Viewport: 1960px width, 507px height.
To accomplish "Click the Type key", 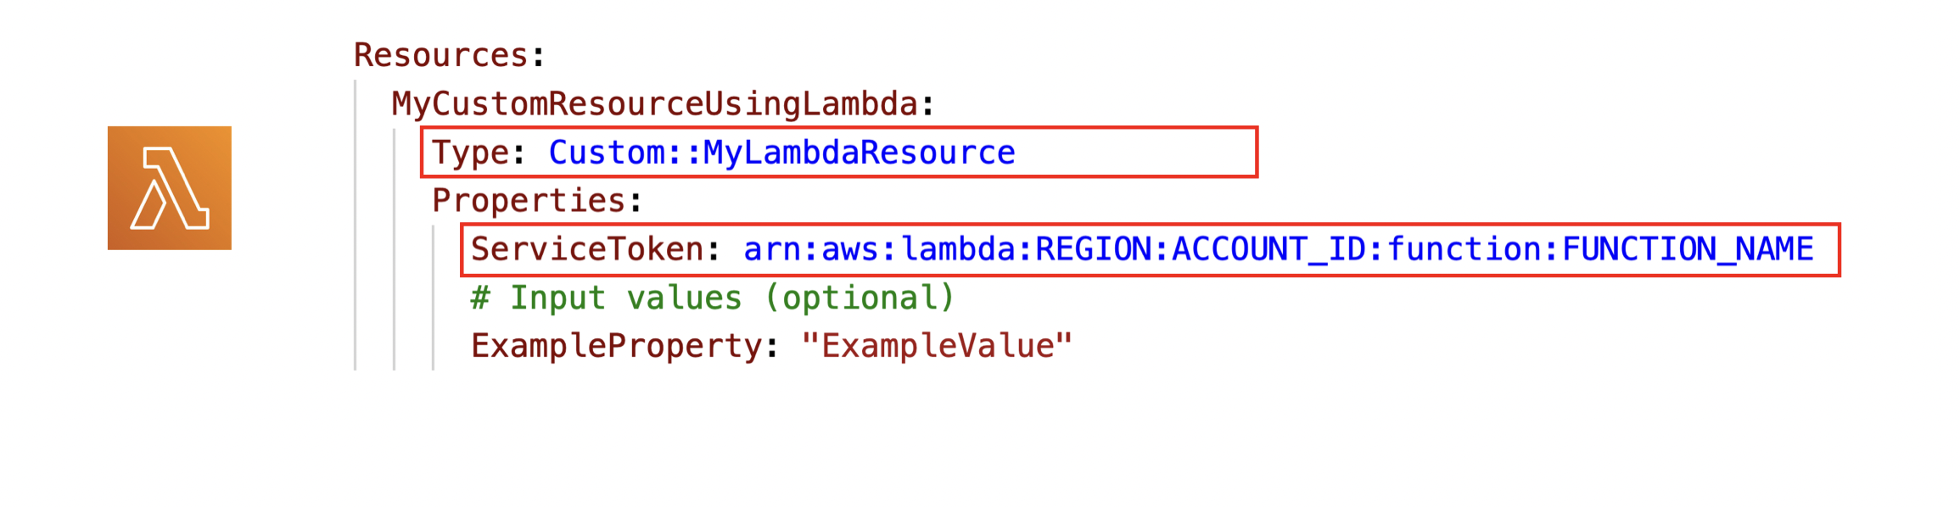I will (470, 153).
